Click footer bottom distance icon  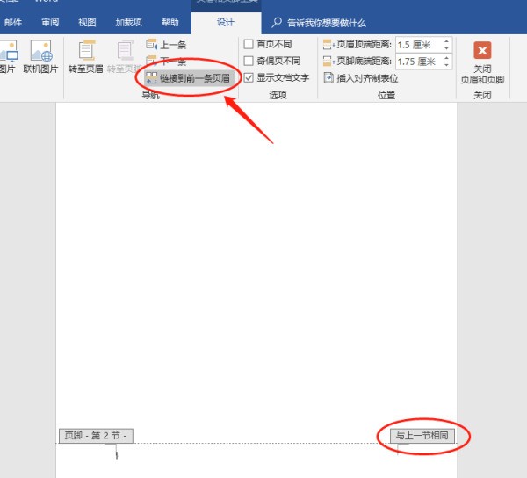tap(328, 62)
